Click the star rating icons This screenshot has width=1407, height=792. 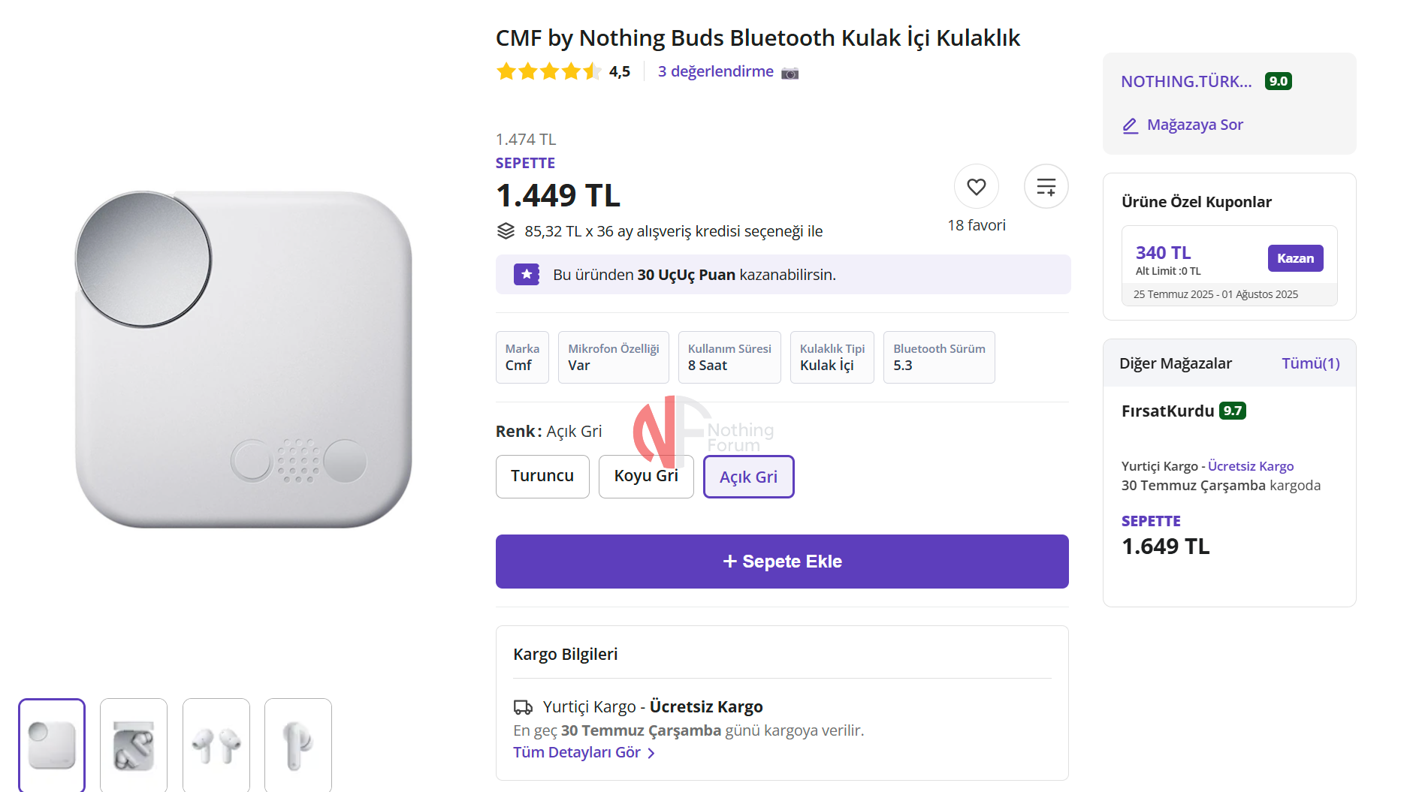click(548, 72)
